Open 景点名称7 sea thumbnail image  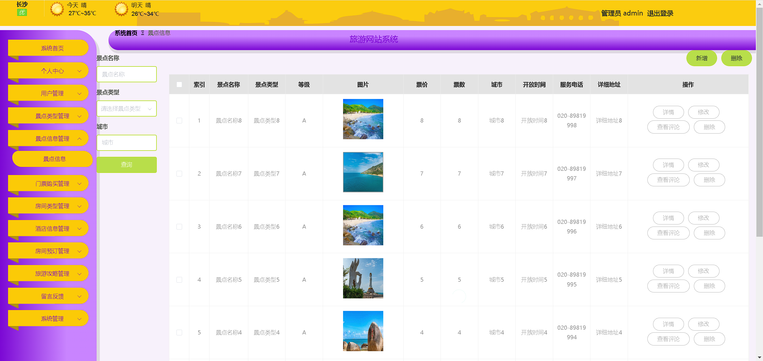point(363,172)
